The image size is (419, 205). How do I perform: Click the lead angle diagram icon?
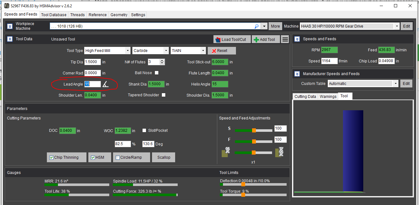(105, 84)
